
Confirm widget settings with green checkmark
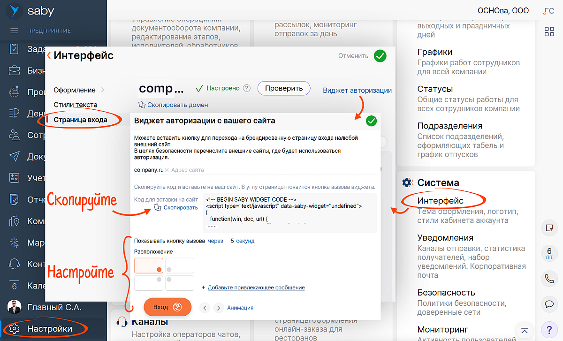click(x=371, y=121)
